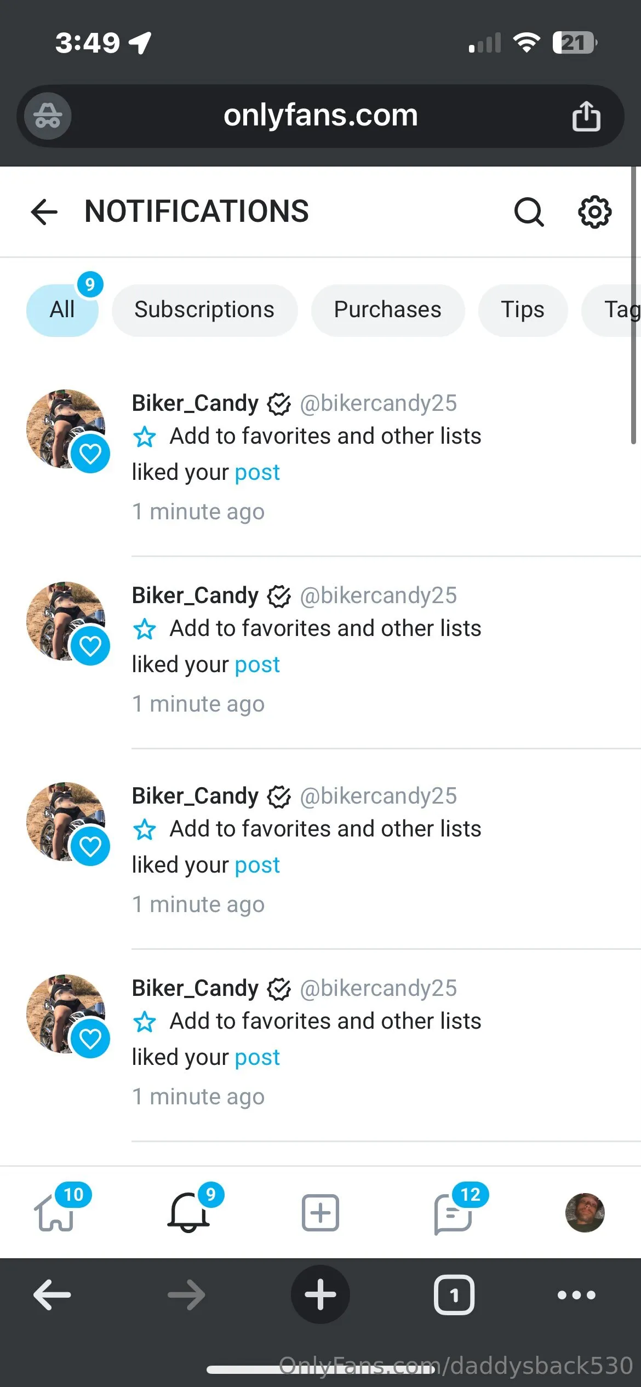Open the messages chat icon
641x1387 pixels.
coord(453,1213)
